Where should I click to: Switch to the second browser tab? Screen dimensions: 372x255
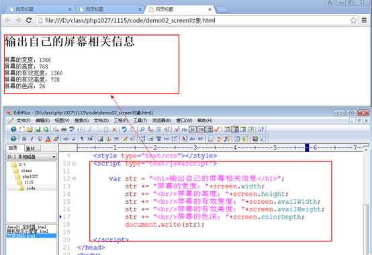[x=110, y=9]
